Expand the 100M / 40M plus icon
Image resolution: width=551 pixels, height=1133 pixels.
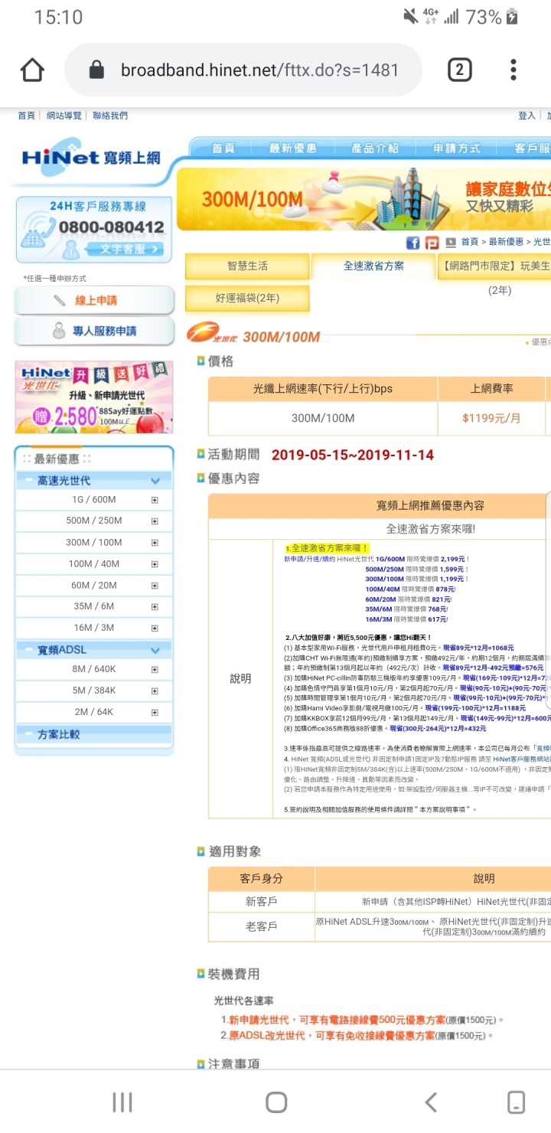[x=155, y=564]
